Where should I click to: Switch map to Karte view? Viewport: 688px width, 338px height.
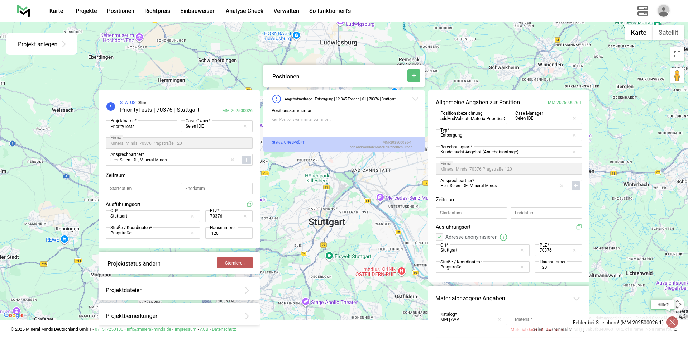coord(638,33)
